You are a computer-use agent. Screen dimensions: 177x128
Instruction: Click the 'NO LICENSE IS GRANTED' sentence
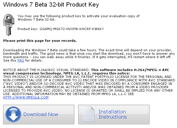tap(119, 90)
